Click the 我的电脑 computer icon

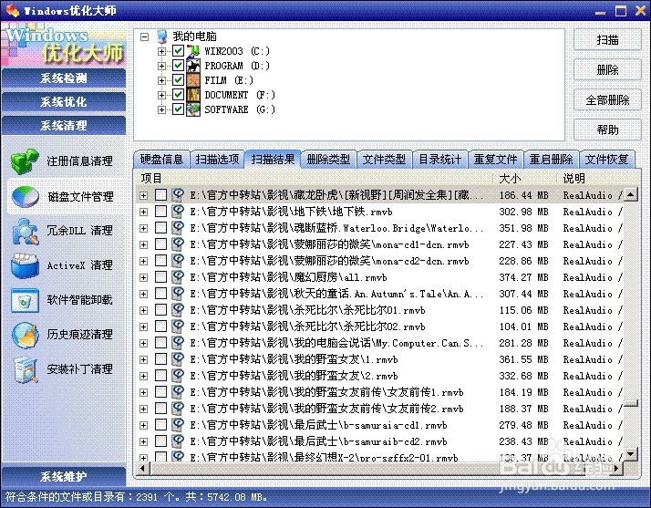pyautogui.click(x=162, y=36)
